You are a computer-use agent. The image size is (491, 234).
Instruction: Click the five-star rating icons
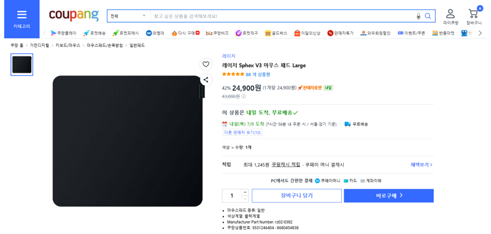pos(233,74)
